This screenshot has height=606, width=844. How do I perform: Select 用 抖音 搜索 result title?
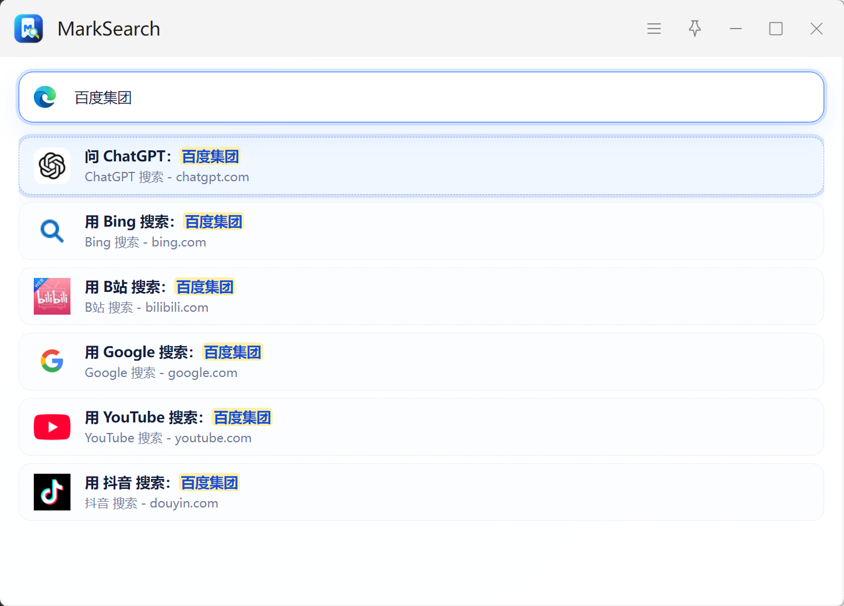coord(162,482)
